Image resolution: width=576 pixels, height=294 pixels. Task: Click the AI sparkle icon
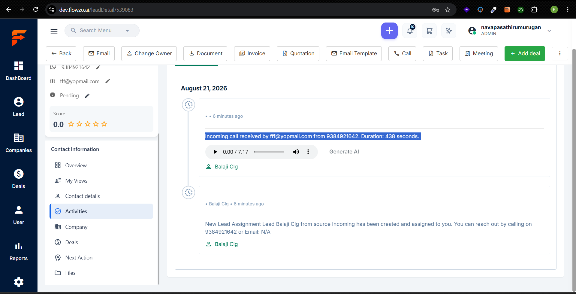point(449,31)
